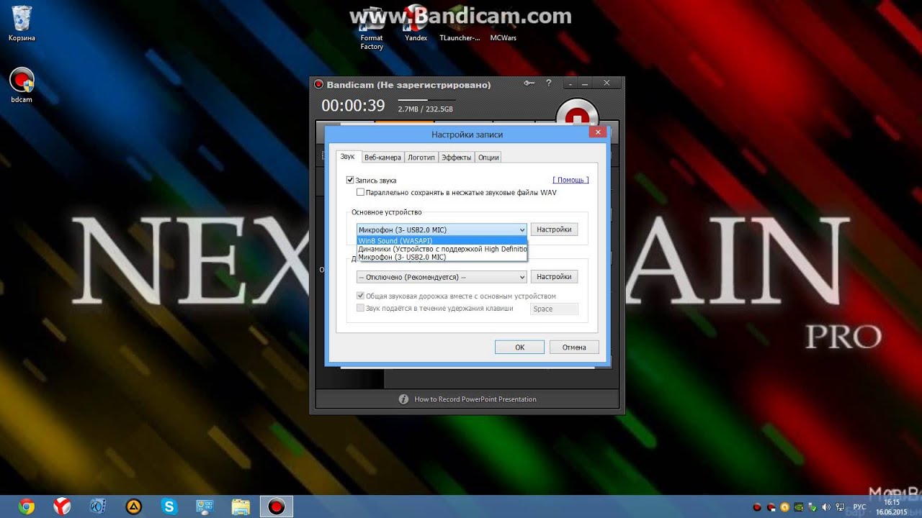This screenshot has height=518, width=922.
Task: Click the key registration icon in Bandicam
Action: pyautogui.click(x=529, y=83)
